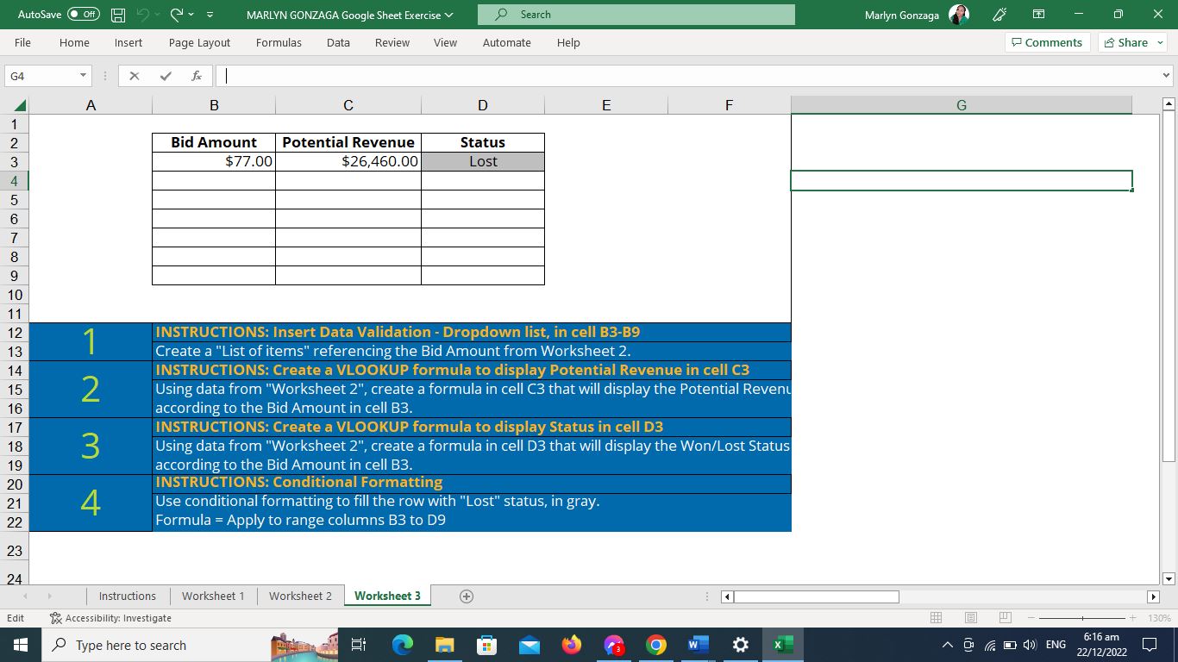Switch to Normal view icon
This screenshot has width=1178, height=662.
click(936, 618)
